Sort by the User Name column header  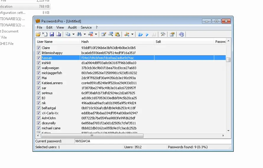[57, 42]
